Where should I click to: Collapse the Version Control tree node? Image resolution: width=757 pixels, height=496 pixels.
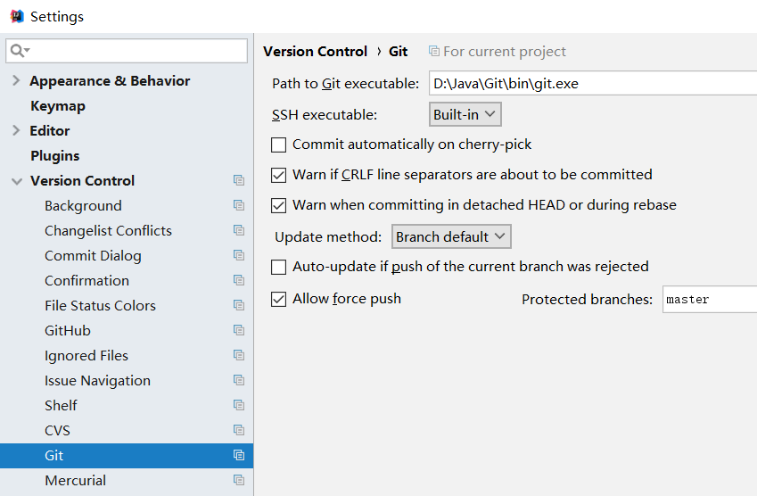click(17, 181)
